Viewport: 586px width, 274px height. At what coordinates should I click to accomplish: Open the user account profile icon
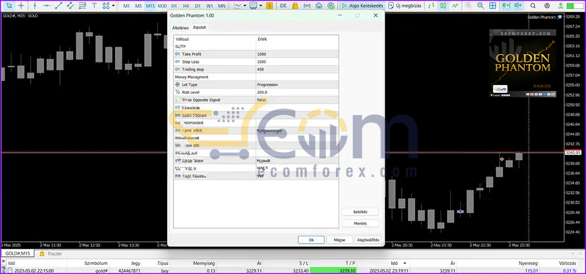point(547,6)
